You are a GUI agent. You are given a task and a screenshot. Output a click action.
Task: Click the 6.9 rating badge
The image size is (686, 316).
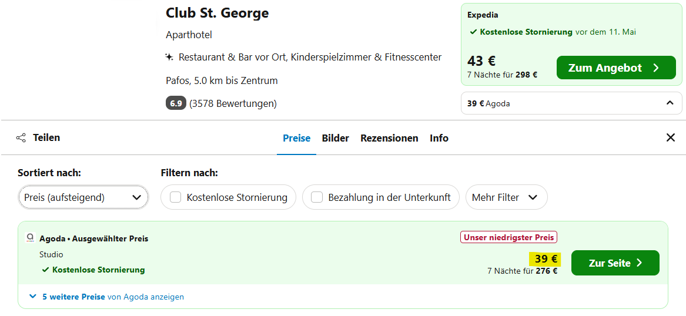click(x=176, y=103)
